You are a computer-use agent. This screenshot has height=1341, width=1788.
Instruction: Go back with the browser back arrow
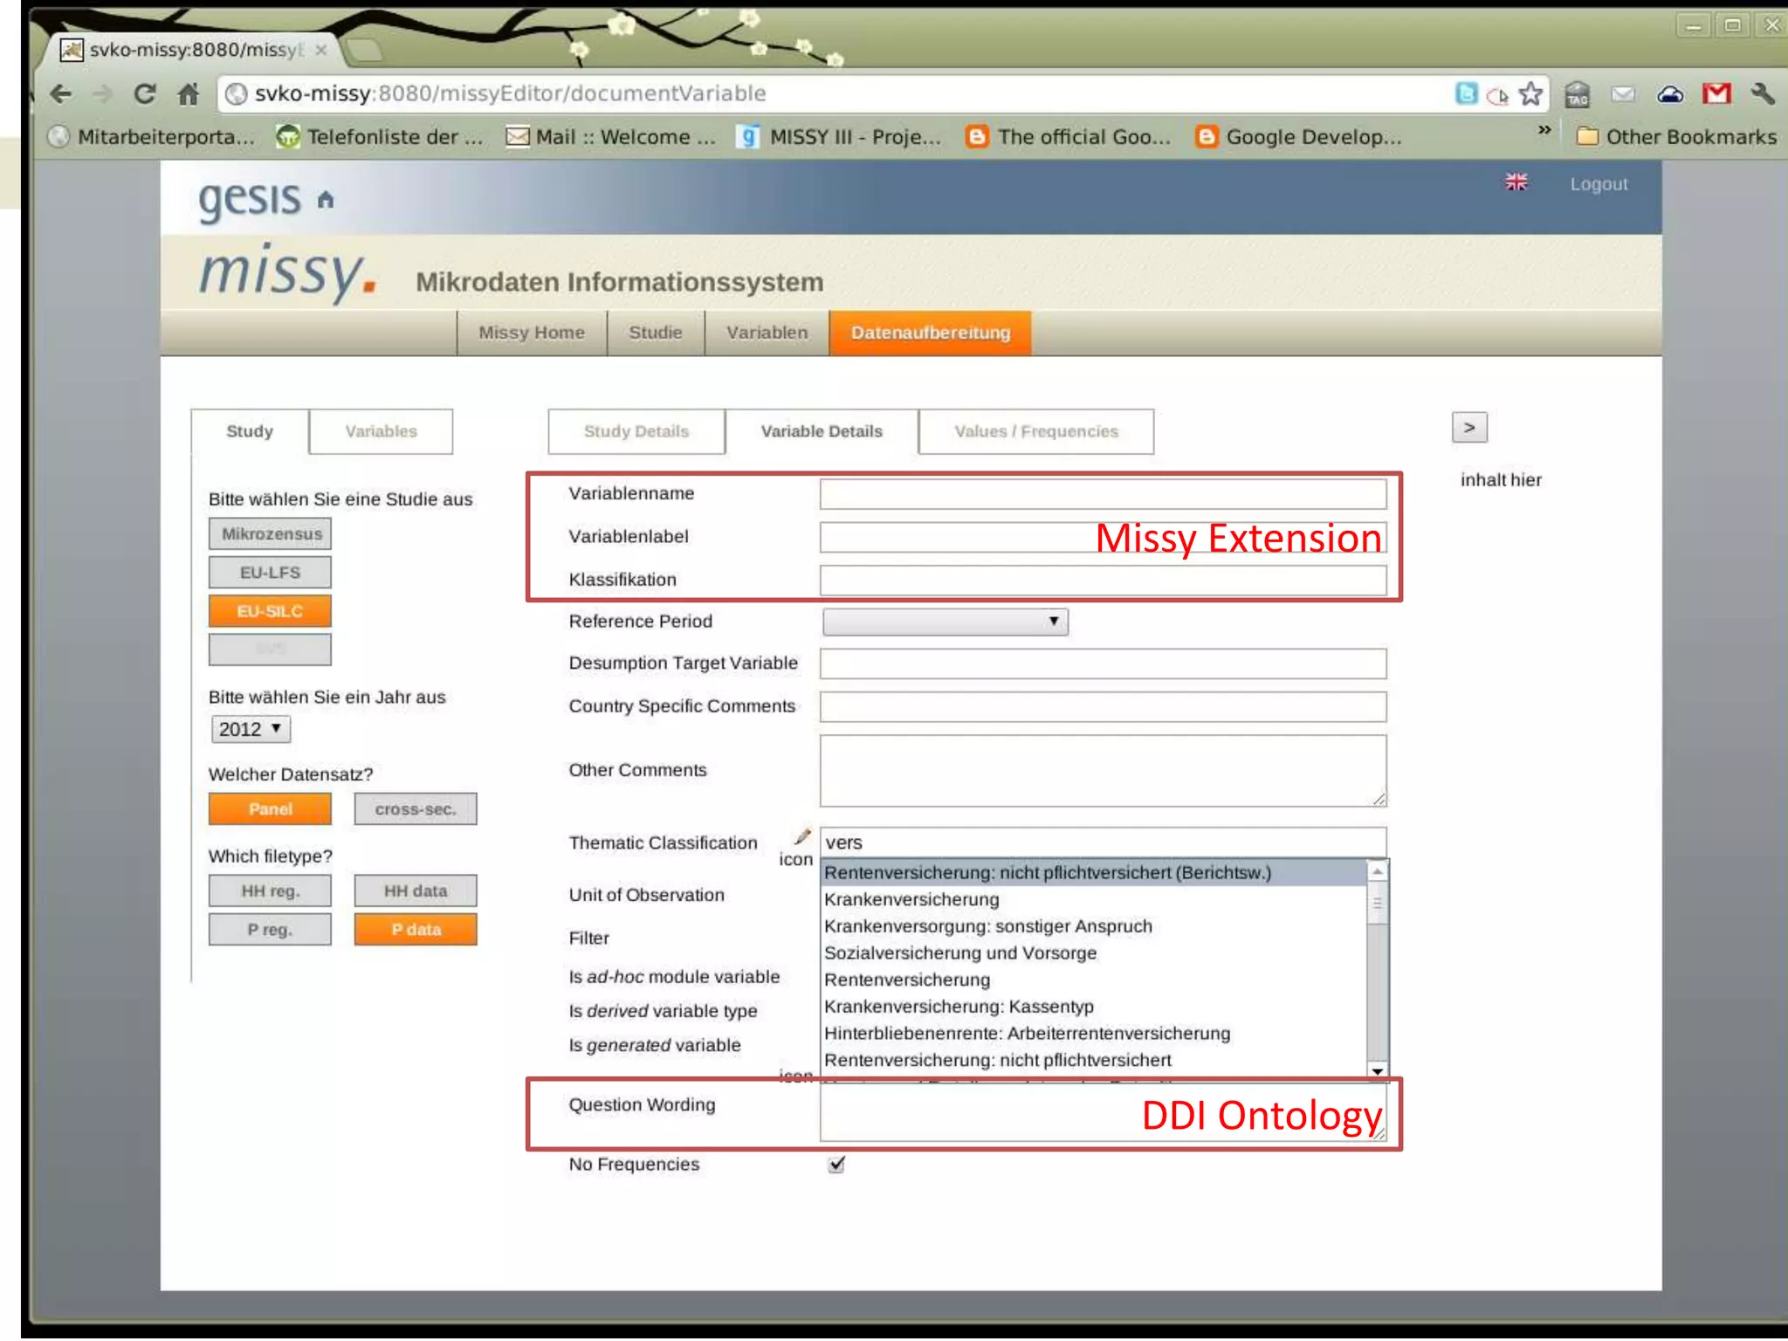point(60,93)
